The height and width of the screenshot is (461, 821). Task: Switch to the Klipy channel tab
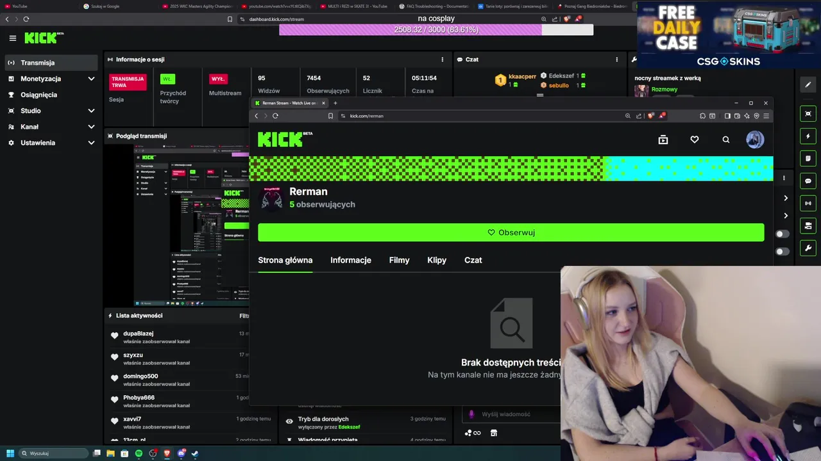(437, 260)
